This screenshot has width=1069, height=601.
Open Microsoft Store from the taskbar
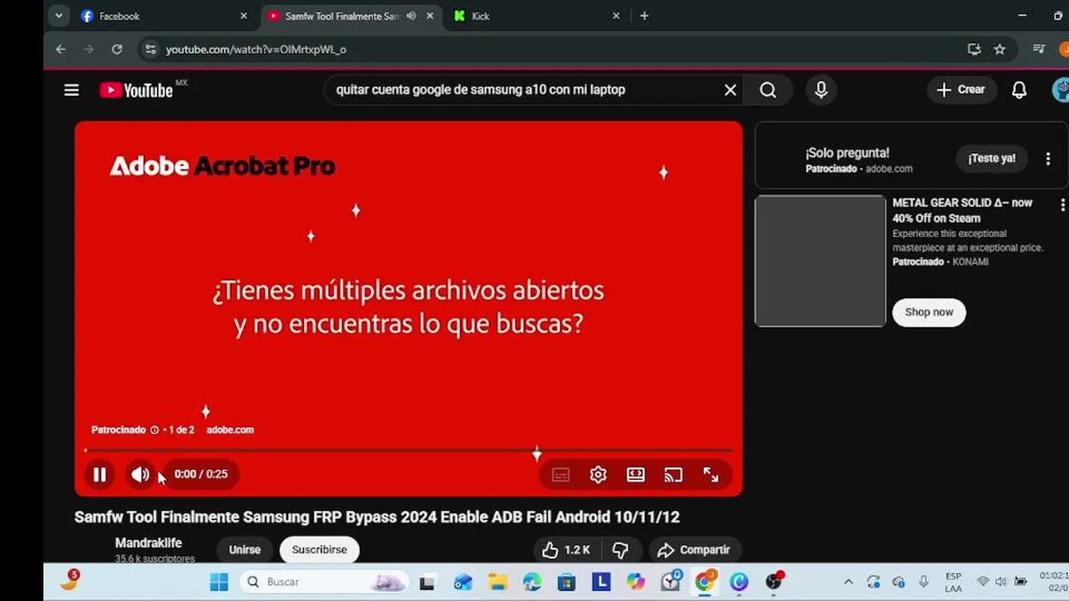566,582
